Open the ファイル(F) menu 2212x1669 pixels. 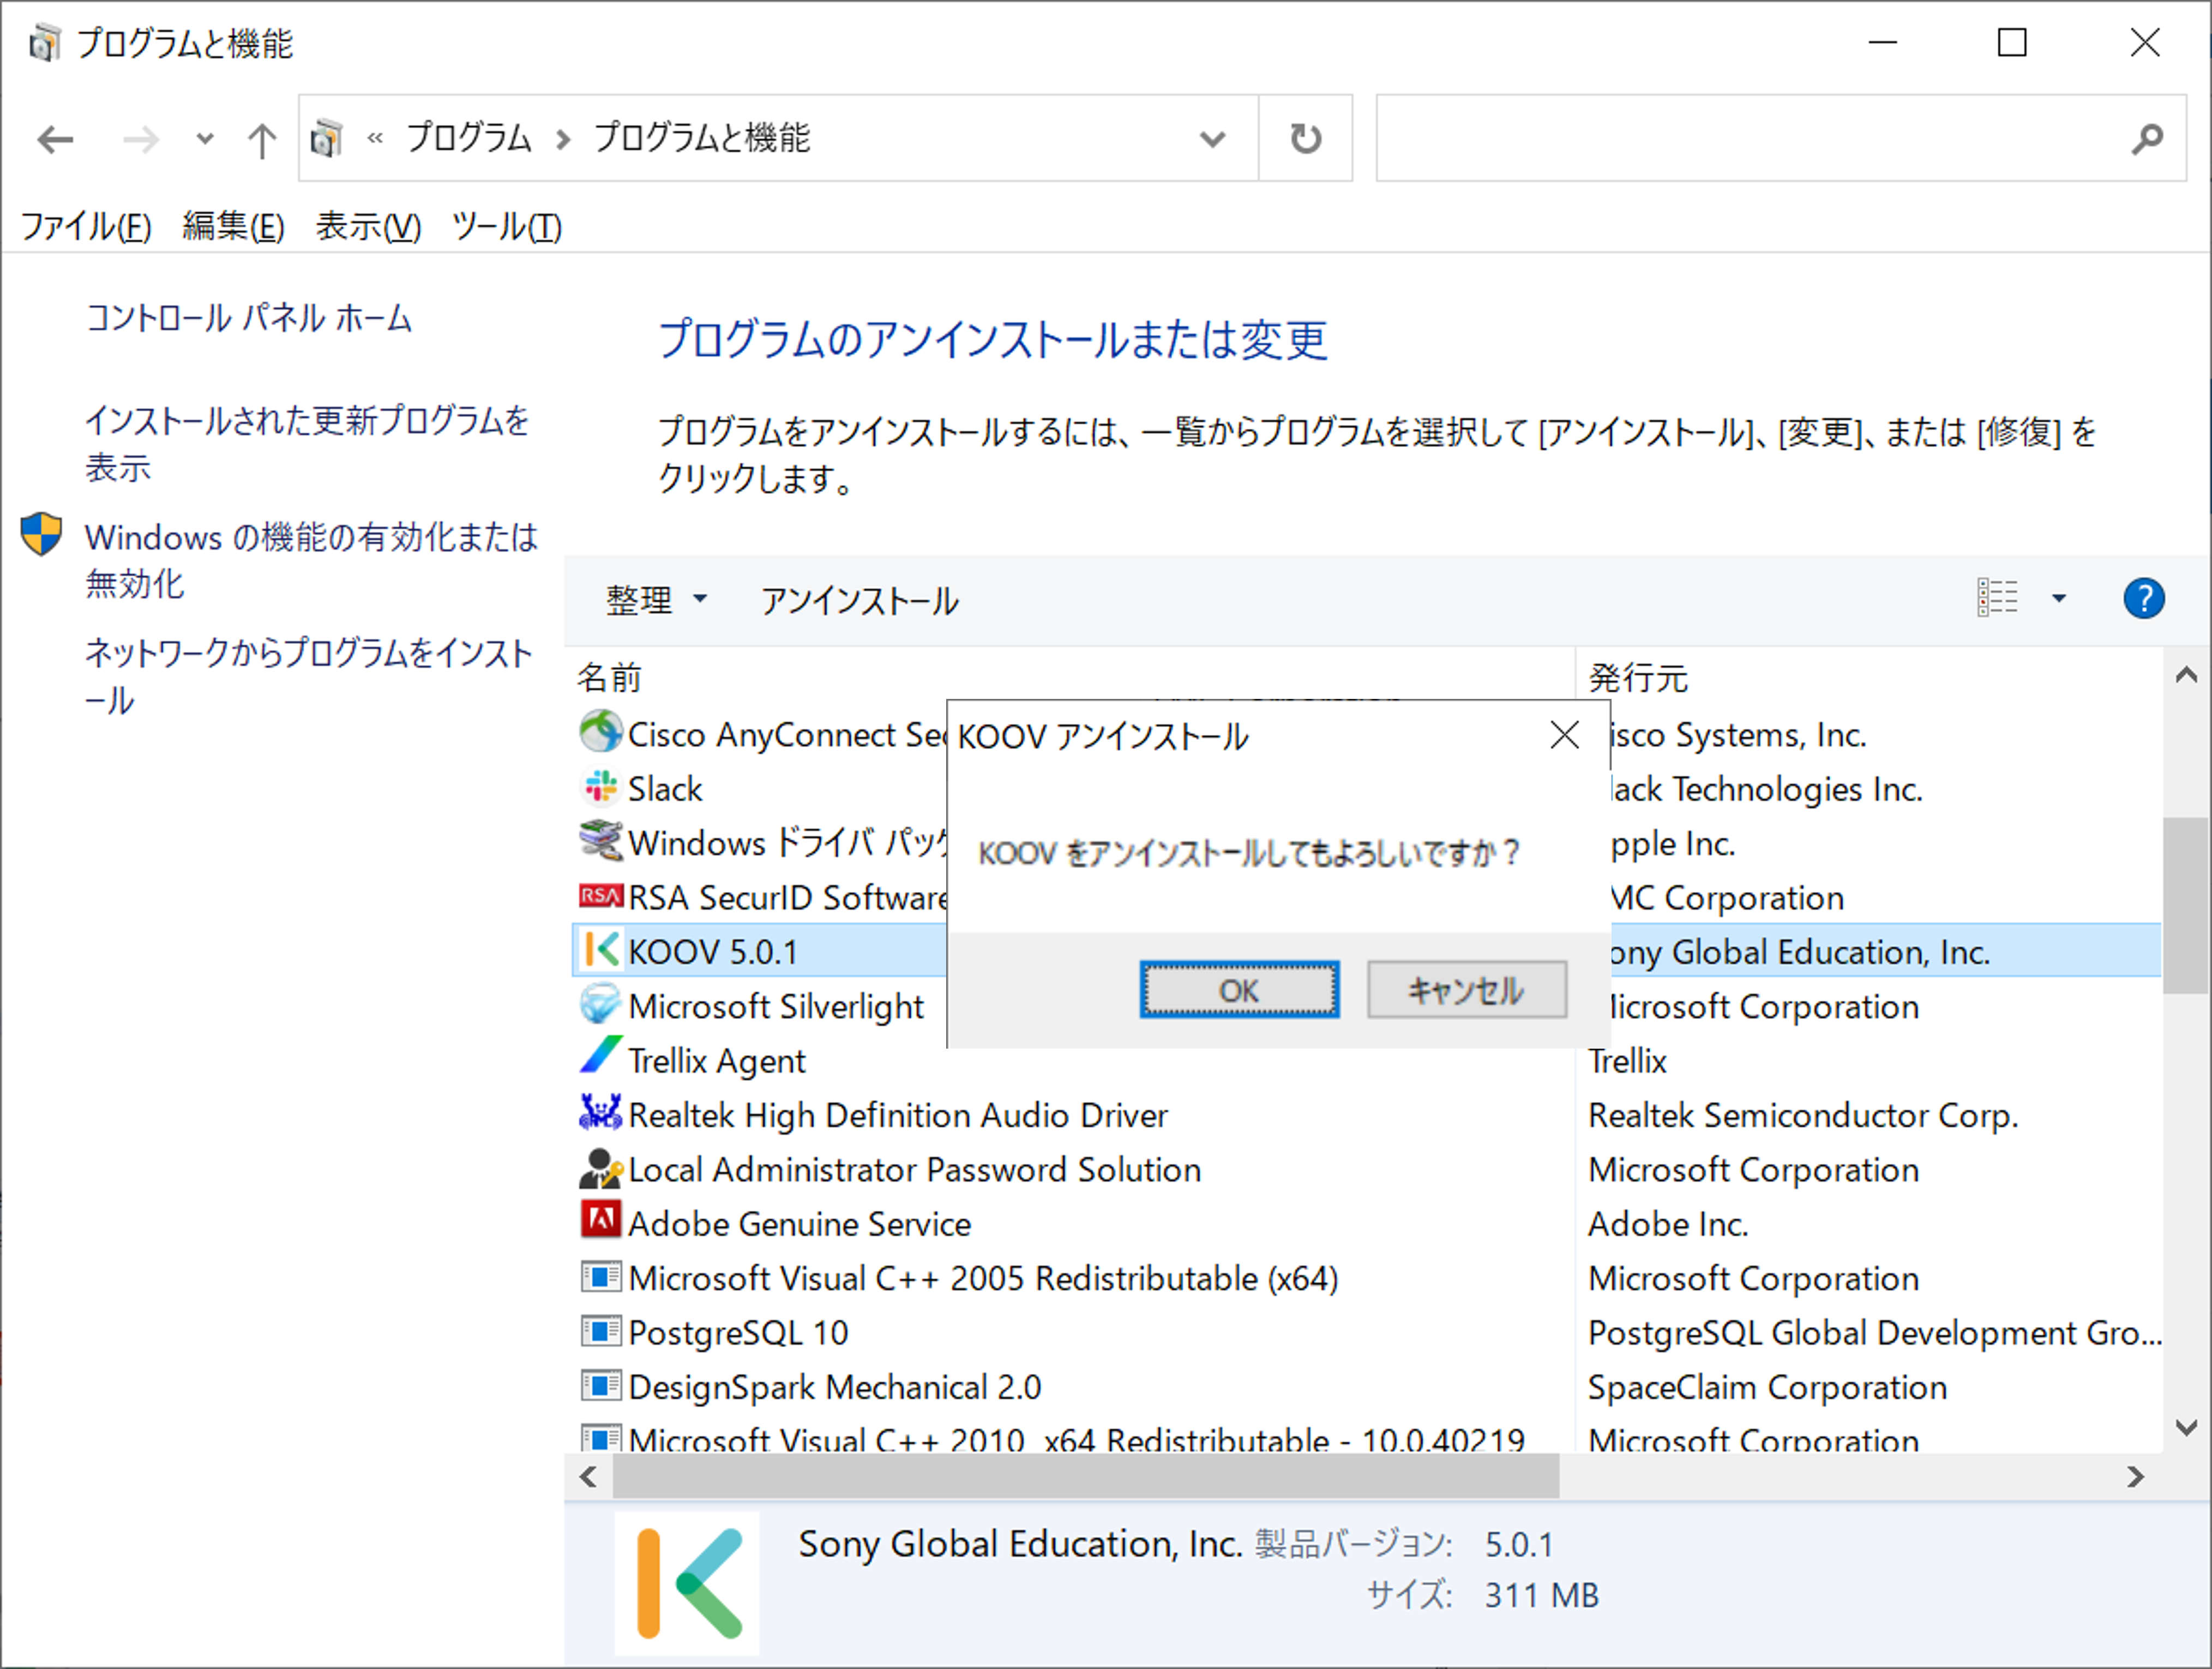[86, 226]
